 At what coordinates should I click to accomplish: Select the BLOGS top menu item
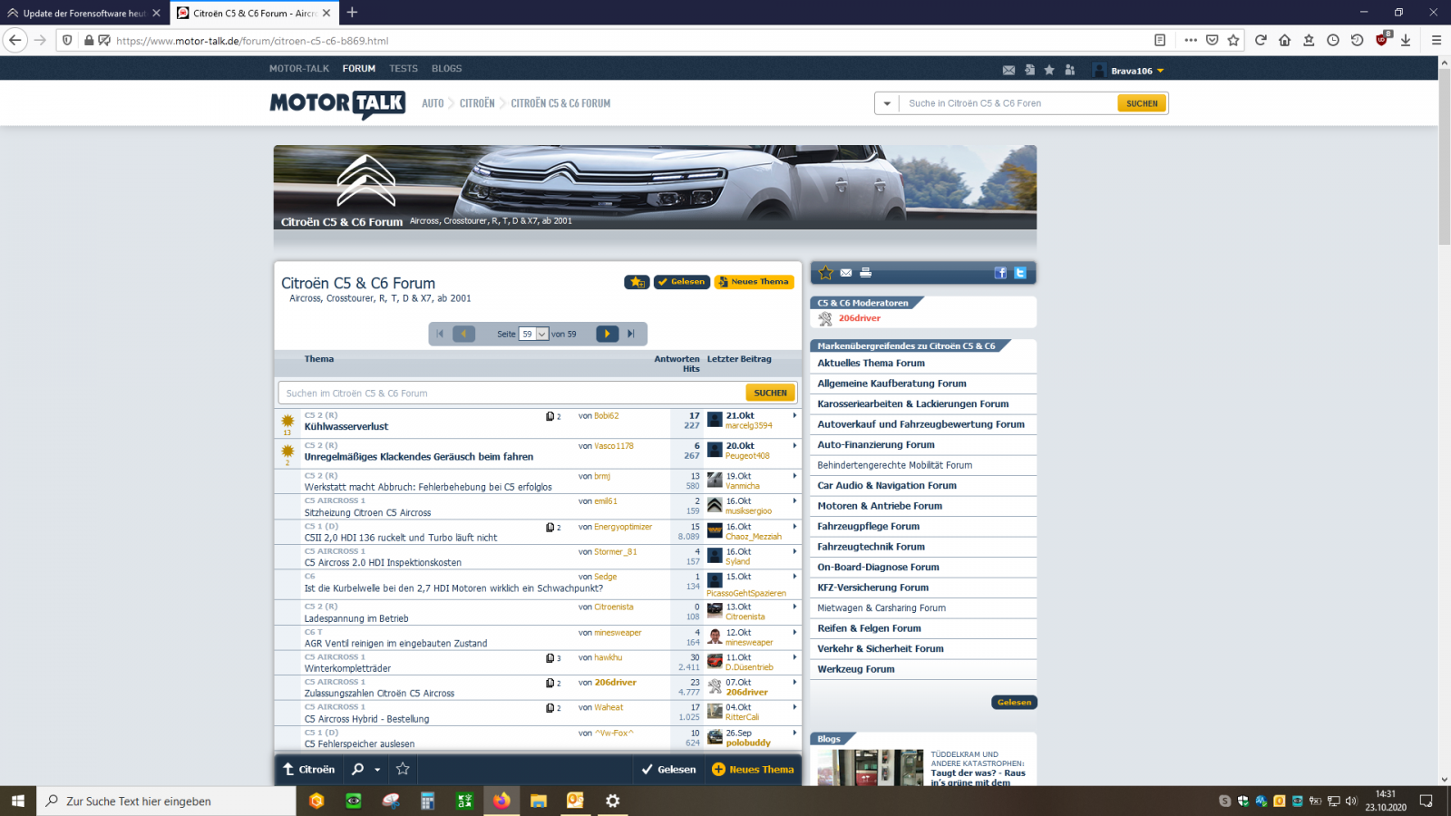(446, 69)
